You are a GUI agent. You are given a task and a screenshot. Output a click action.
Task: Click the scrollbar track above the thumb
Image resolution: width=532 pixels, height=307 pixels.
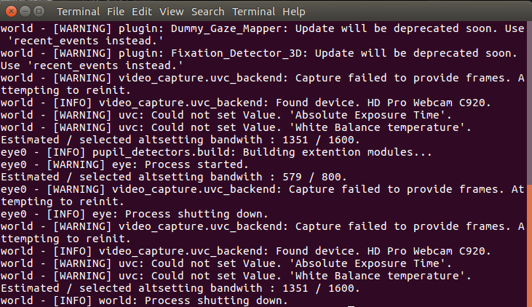tap(530, 103)
